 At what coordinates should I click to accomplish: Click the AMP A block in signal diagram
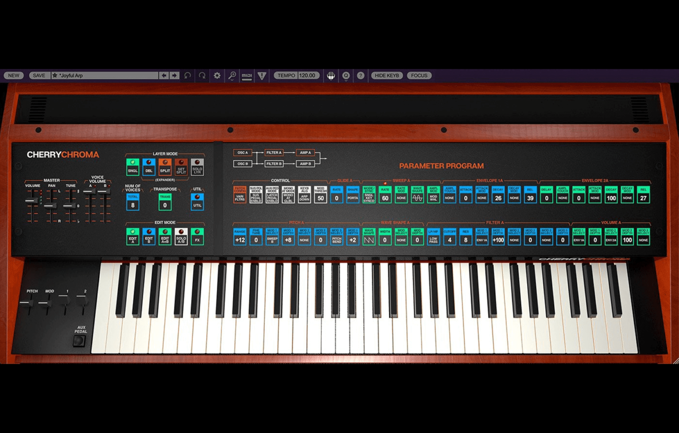tap(305, 153)
